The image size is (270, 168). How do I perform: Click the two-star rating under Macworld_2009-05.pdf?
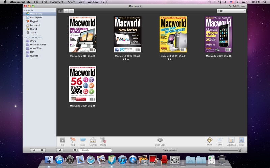point(170,59)
